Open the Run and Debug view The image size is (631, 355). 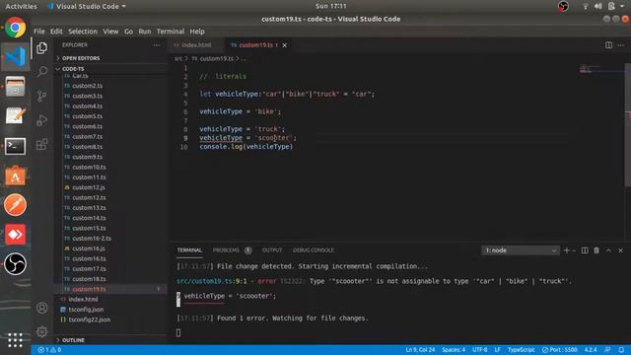tap(41, 120)
